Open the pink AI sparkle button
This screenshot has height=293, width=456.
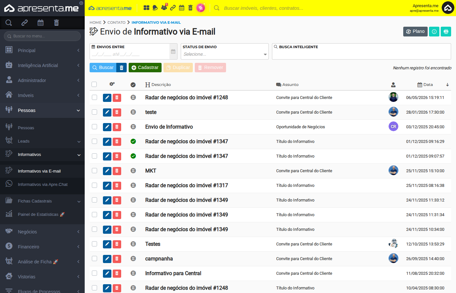click(201, 8)
